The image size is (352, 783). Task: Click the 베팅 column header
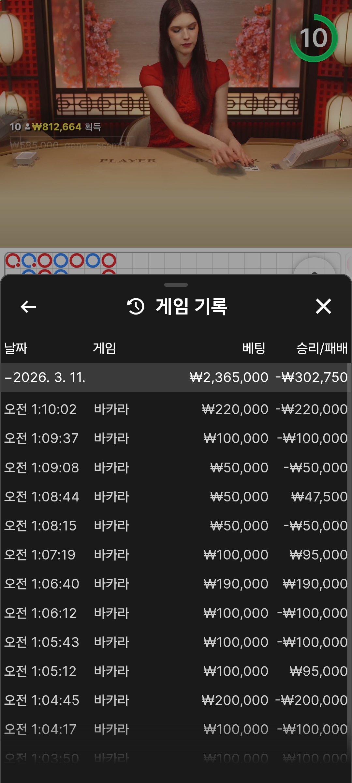coord(254,348)
